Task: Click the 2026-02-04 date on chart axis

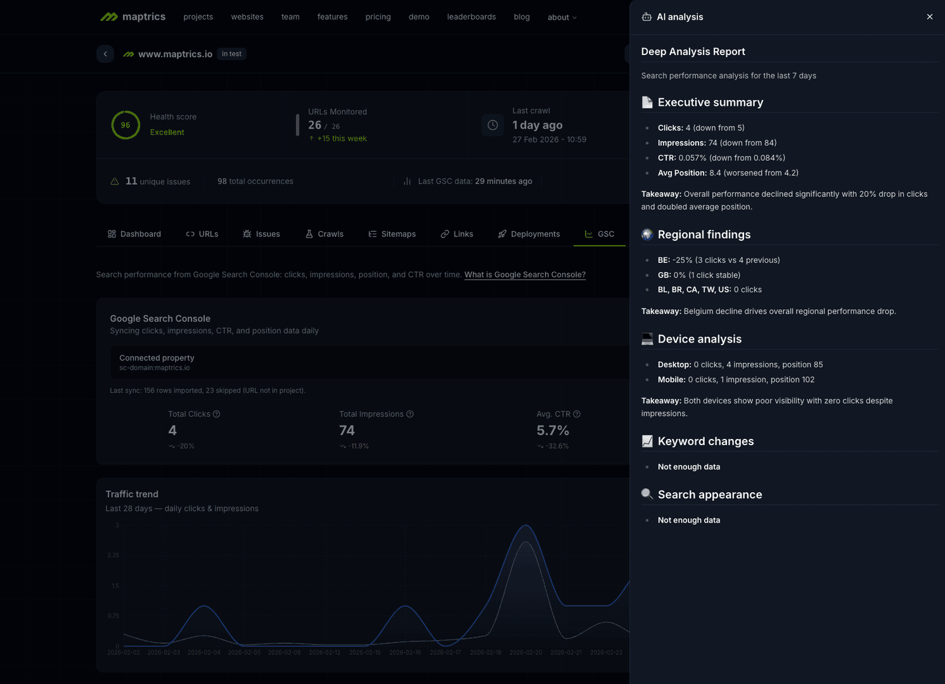Action: (204, 652)
